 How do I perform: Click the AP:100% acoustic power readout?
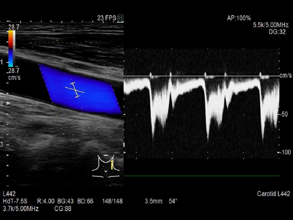click(x=238, y=18)
